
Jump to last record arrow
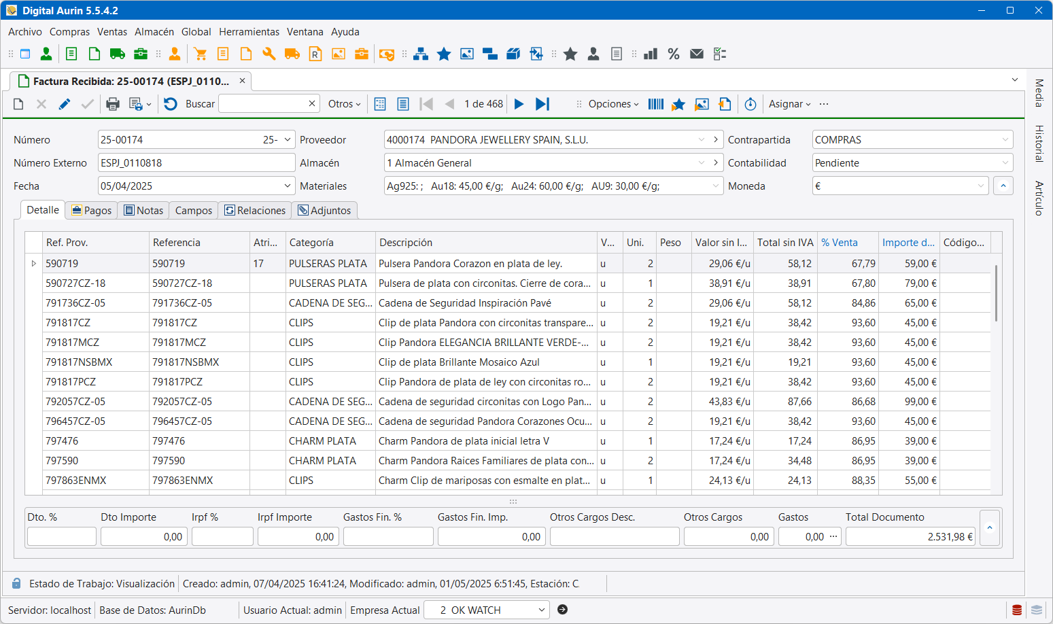click(x=542, y=104)
